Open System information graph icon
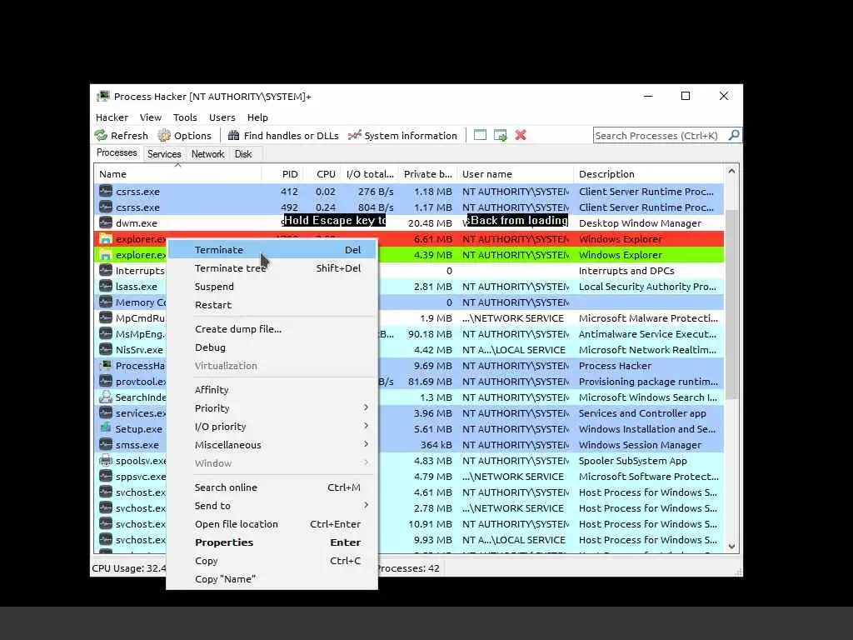This screenshot has height=640, width=853. click(x=355, y=136)
